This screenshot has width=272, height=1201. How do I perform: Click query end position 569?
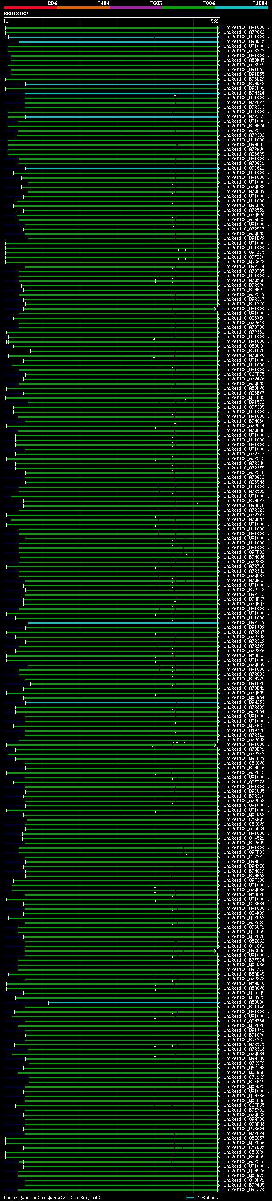coord(215,21)
